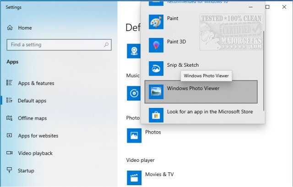The width and height of the screenshot is (293, 187).
Task: Select Default apps in sidebar
Action: click(x=32, y=101)
